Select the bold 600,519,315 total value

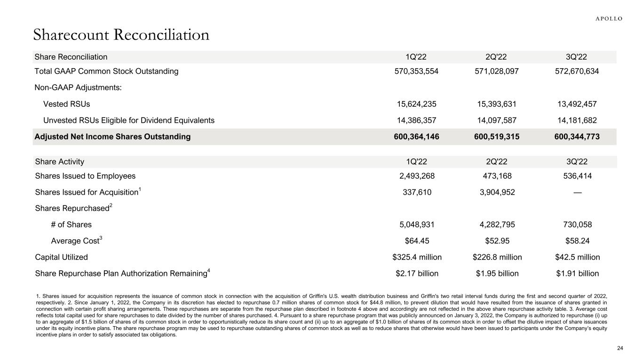pos(497,137)
